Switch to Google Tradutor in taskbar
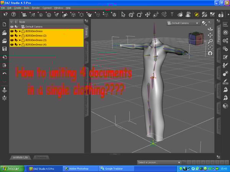Viewport: 230px width, 172px height. [x=117, y=169]
